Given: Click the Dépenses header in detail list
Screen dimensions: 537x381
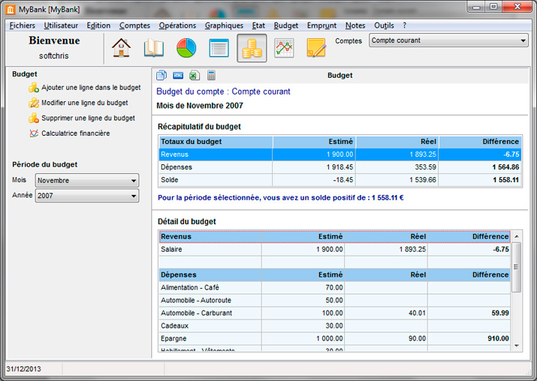Looking at the screenshot, I should click(210, 274).
